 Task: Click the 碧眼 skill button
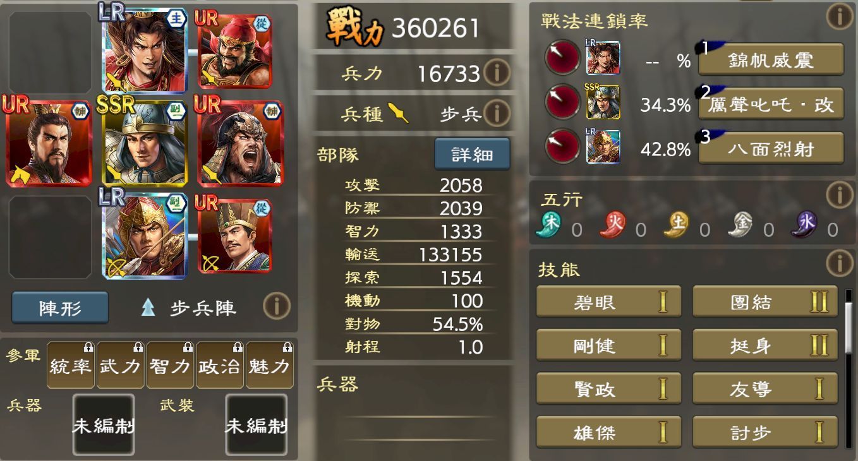(x=608, y=302)
